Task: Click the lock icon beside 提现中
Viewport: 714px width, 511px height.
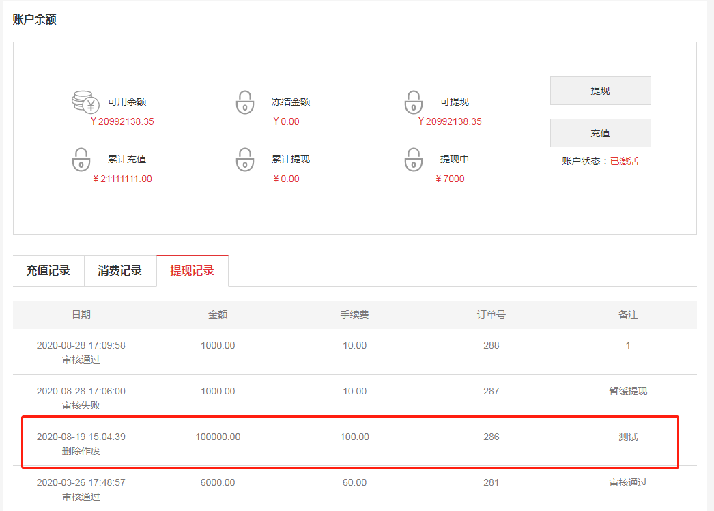Action: (413, 160)
